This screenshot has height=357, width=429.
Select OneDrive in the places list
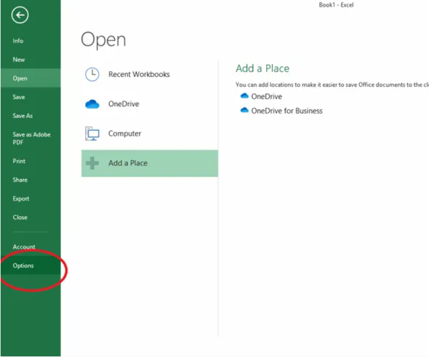click(149, 104)
